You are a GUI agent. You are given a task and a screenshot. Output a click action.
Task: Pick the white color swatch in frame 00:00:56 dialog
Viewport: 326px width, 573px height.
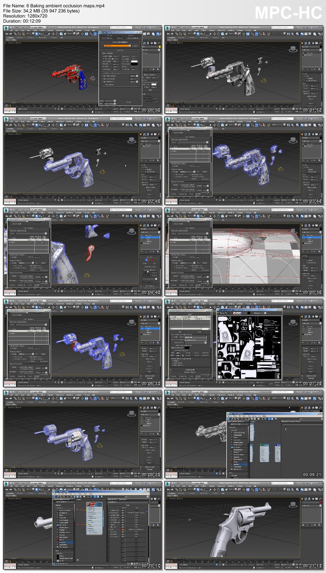tap(135, 61)
